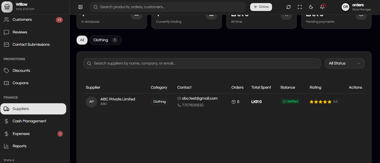
Task: Click the Reviews speech bubble icon
Action: click(6, 32)
